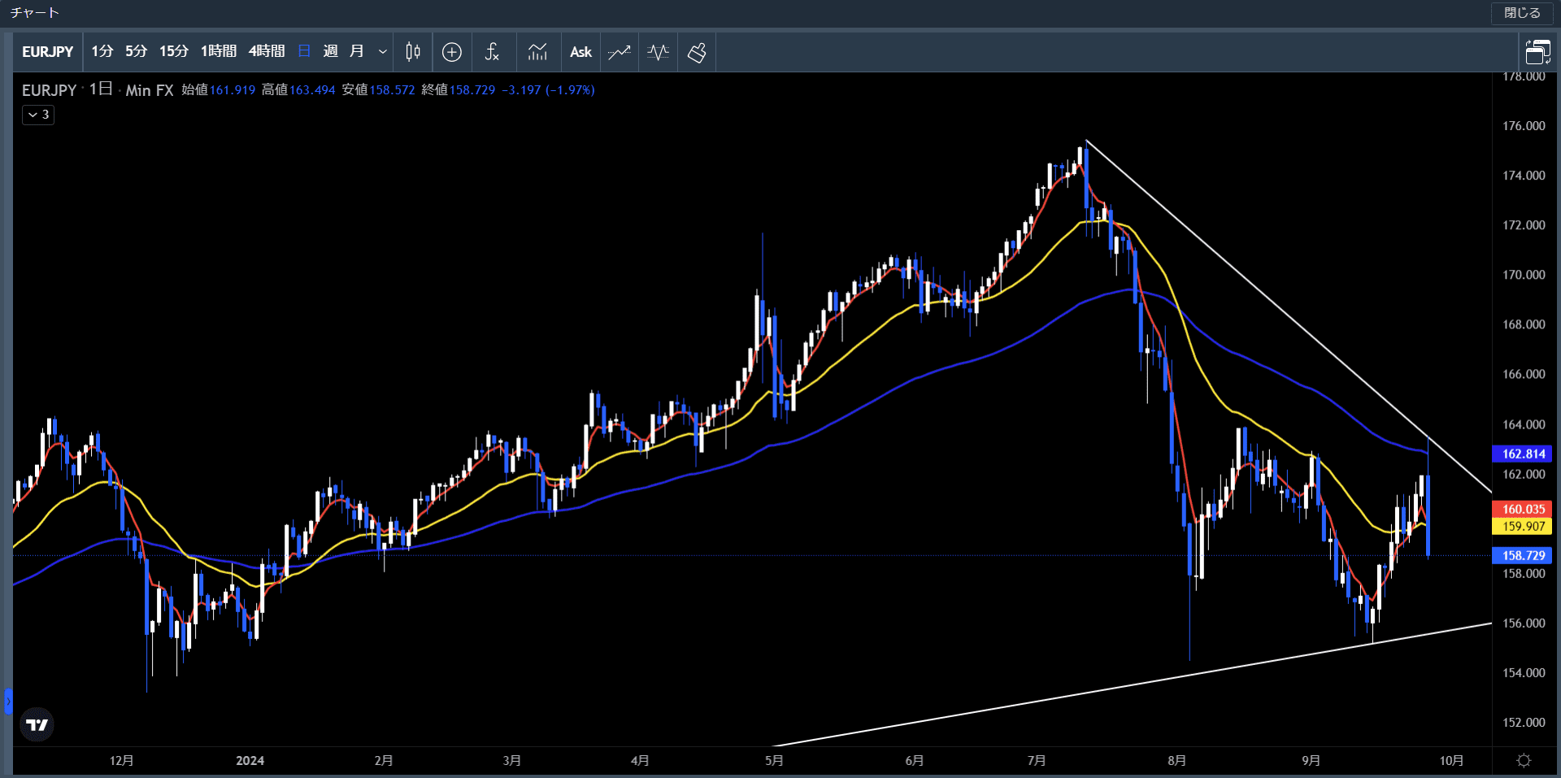The height and width of the screenshot is (778, 1561).
Task: Click the compare/add symbol plus icon
Action: (x=452, y=52)
